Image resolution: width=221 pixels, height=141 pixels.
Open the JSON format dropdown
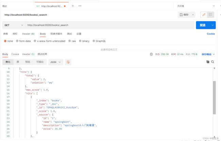[x=56, y=62]
